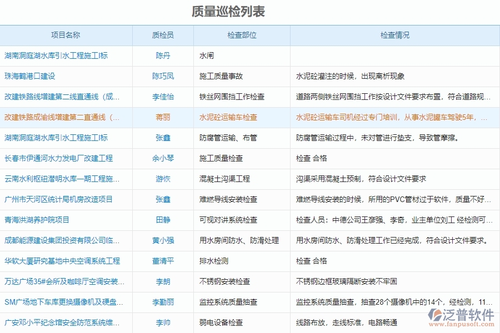Sort by the 检查情况 column header
500x333 pixels.
pyautogui.click(x=394, y=34)
